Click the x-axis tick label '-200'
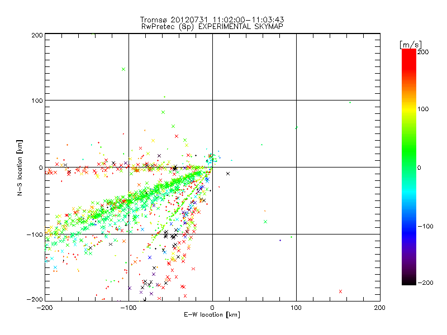Image resolution: width=447 pixels, height=335 pixels. (x=45, y=308)
